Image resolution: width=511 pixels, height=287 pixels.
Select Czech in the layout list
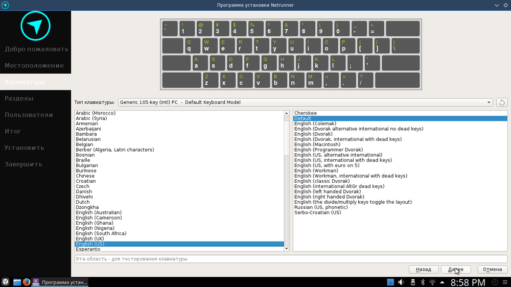click(x=179, y=186)
